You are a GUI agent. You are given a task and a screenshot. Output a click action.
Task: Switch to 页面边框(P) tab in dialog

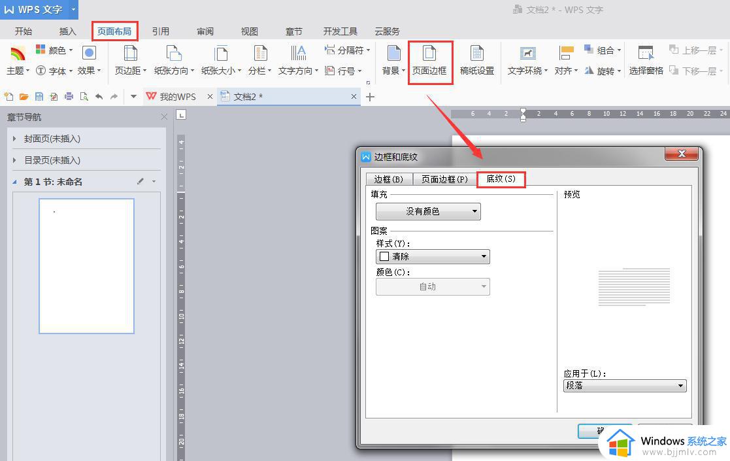point(444,179)
